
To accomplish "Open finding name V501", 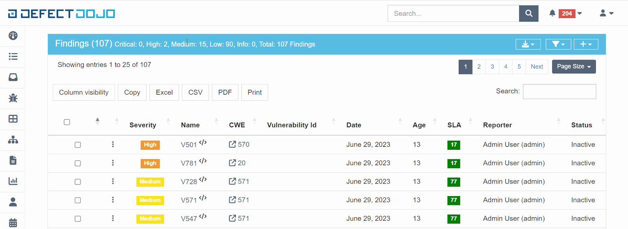I will pos(189,145).
